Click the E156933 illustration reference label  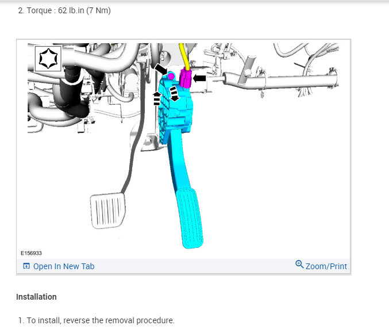(x=31, y=253)
